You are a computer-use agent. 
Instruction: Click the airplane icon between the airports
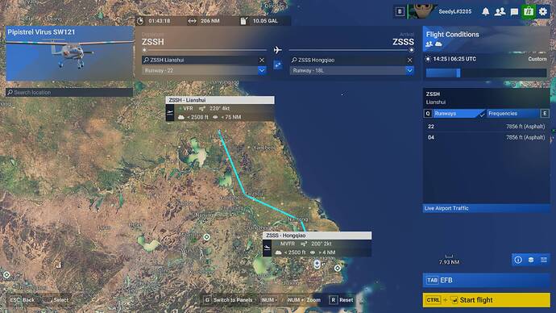click(278, 50)
